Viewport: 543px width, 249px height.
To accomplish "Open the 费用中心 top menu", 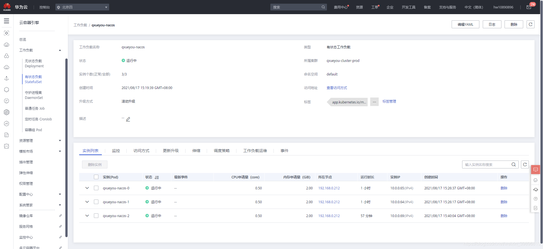I will point(341,7).
